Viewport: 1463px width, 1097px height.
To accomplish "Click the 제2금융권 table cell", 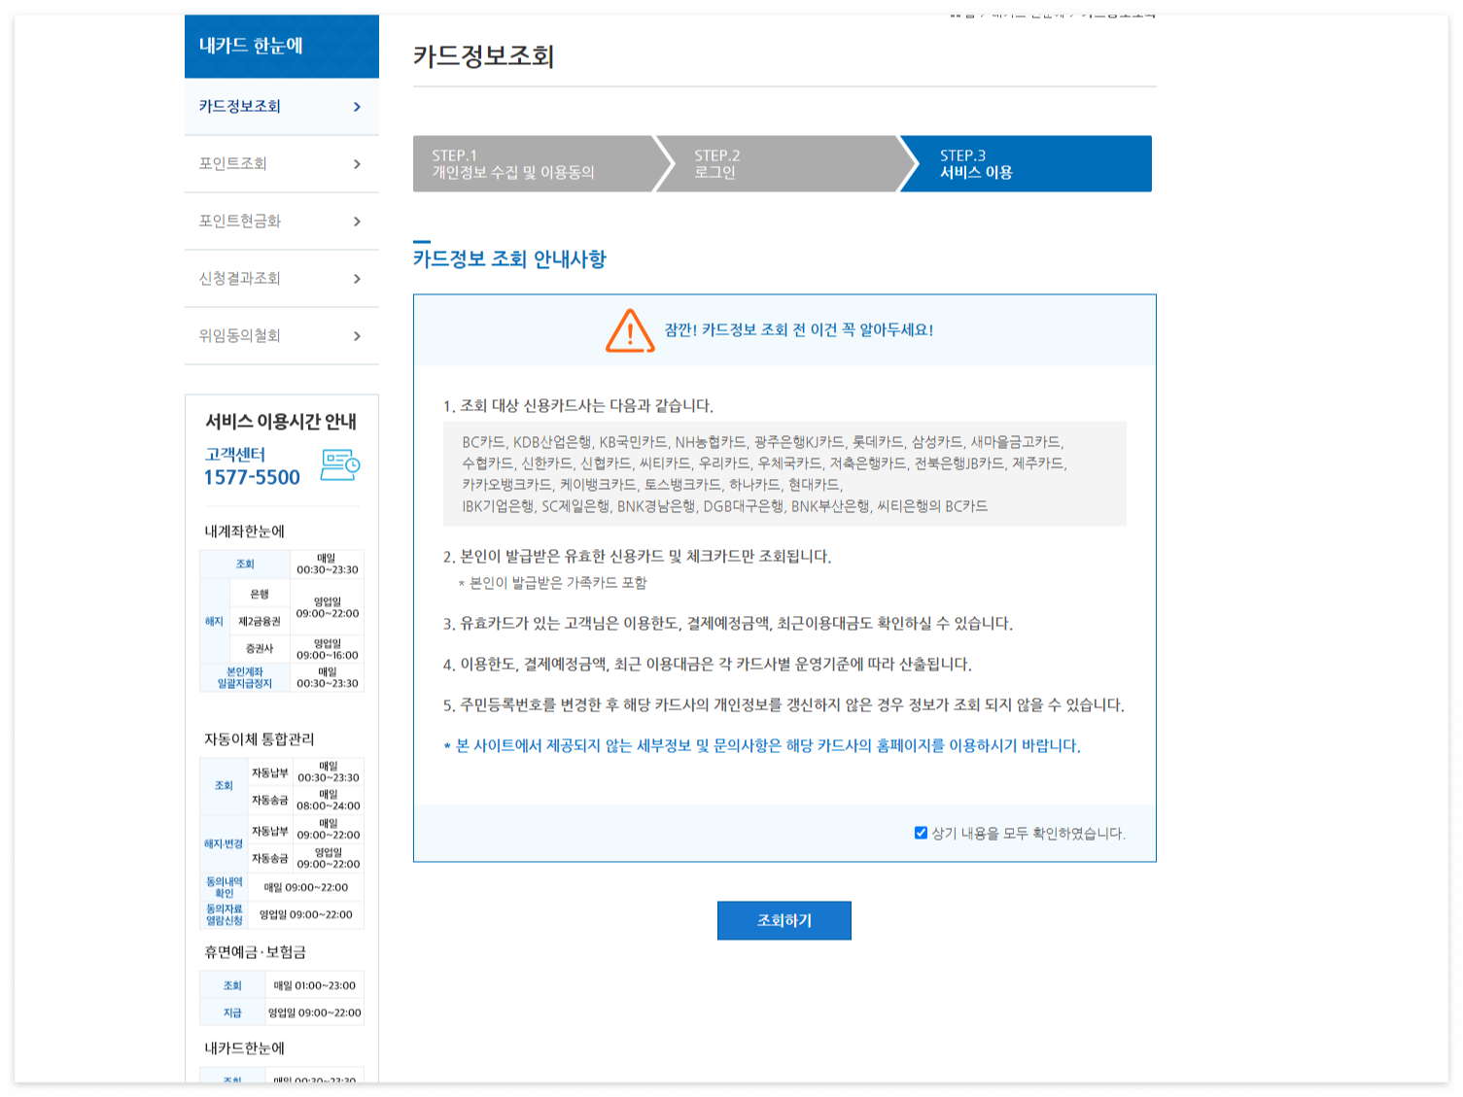I will tap(260, 621).
